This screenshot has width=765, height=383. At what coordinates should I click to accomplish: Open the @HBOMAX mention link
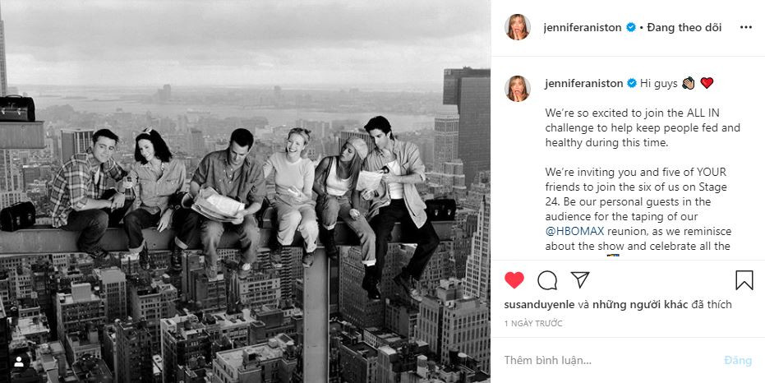tap(573, 231)
